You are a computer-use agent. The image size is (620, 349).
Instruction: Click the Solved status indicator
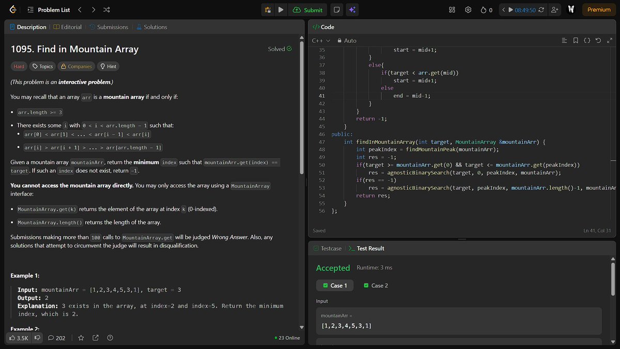[280, 49]
